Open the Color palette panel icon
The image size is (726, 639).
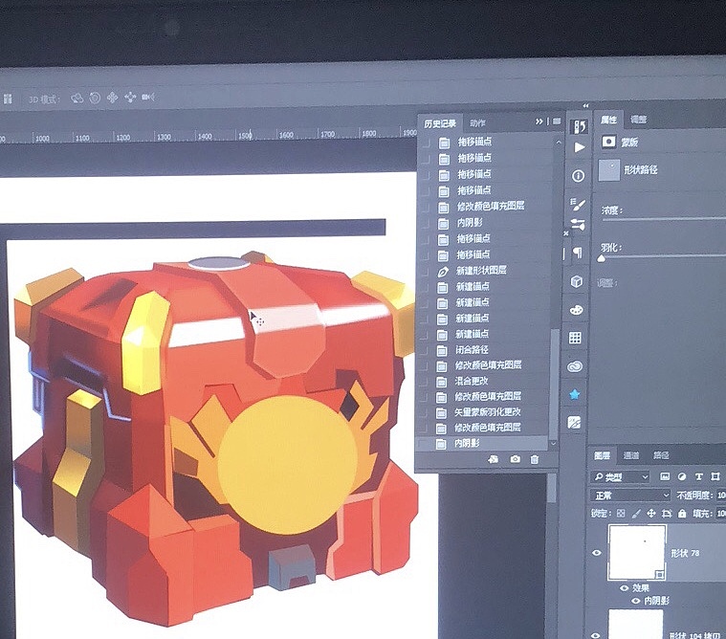click(x=576, y=310)
